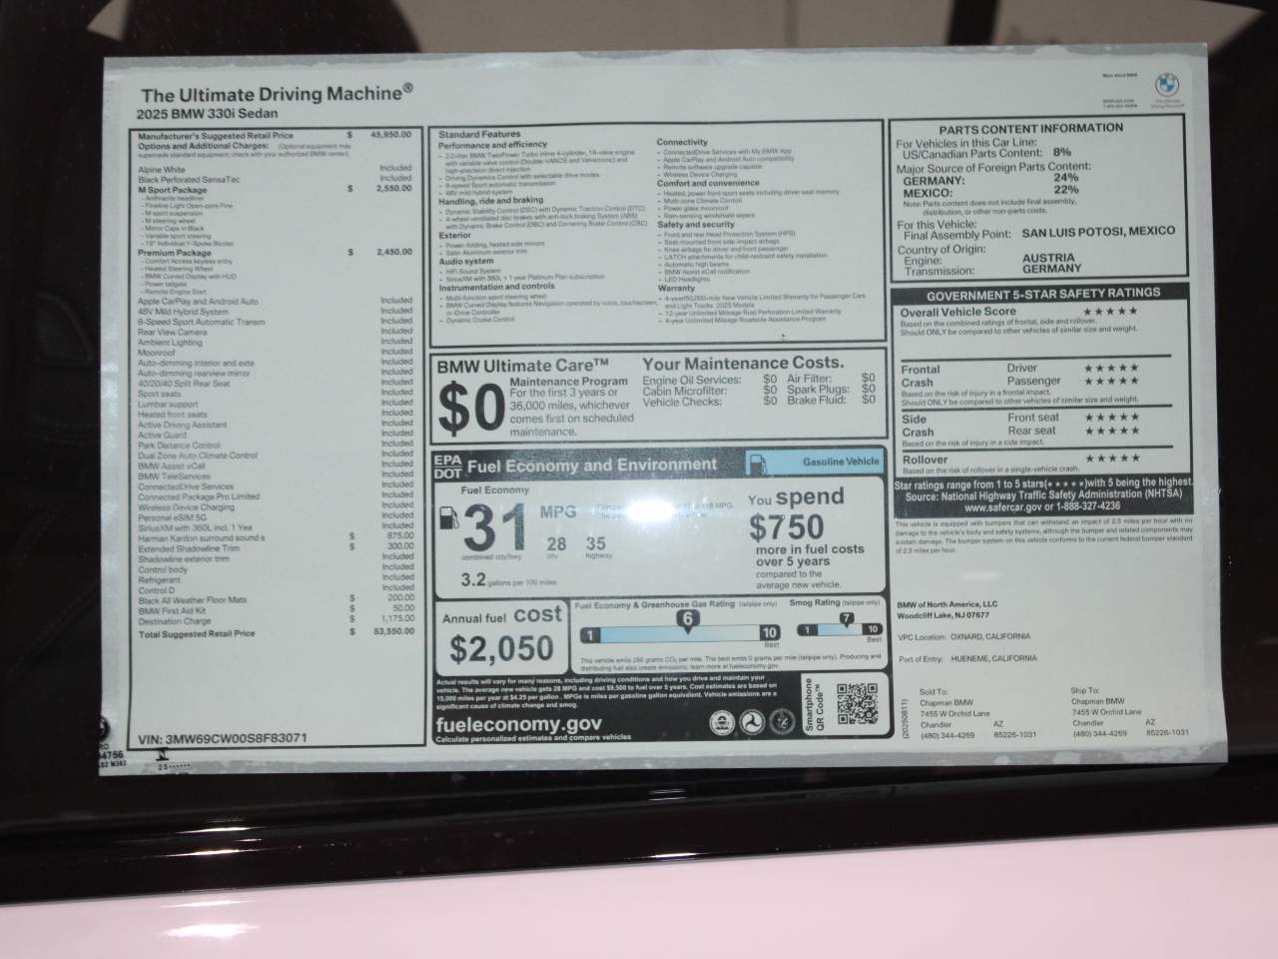Click the VIN number 3MW69CW00S8F83071

pyautogui.click(x=223, y=739)
